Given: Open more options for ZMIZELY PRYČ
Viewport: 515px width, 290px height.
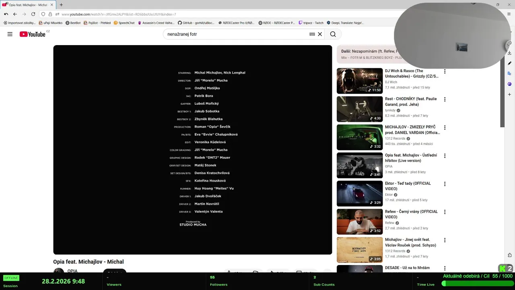Looking at the screenshot, I should [x=445, y=128].
